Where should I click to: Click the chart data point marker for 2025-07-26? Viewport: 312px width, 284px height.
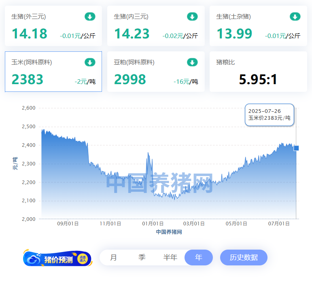[x=296, y=148]
